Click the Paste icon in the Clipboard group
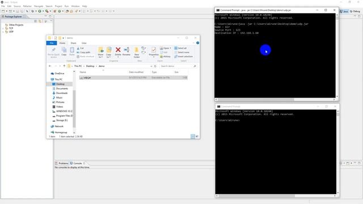 point(72,52)
